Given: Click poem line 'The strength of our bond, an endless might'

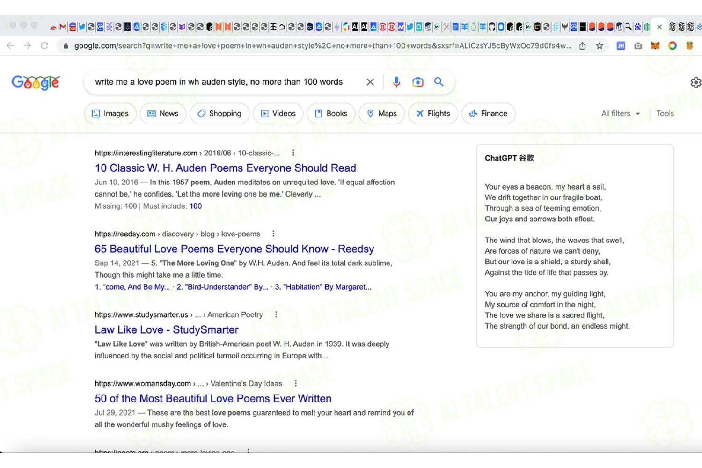Looking at the screenshot, I should coord(557,326).
